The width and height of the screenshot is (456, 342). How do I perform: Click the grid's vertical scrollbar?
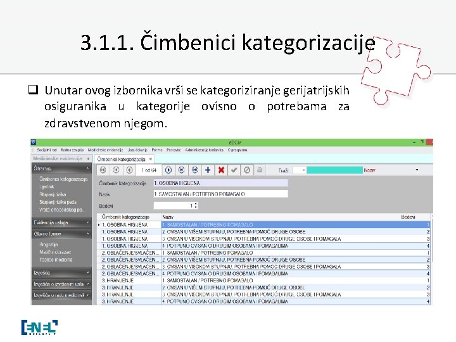[x=431, y=241]
